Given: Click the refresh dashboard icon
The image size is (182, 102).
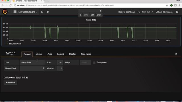Looking at the screenshot, I should pos(177,12).
